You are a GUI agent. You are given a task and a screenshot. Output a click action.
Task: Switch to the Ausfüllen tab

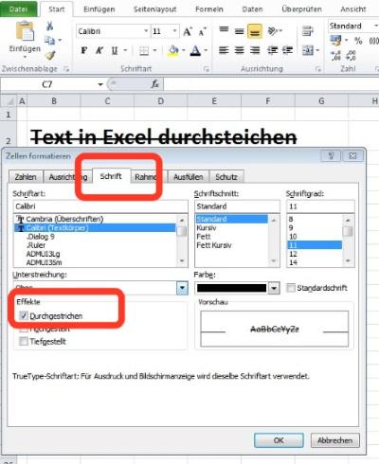(x=188, y=177)
